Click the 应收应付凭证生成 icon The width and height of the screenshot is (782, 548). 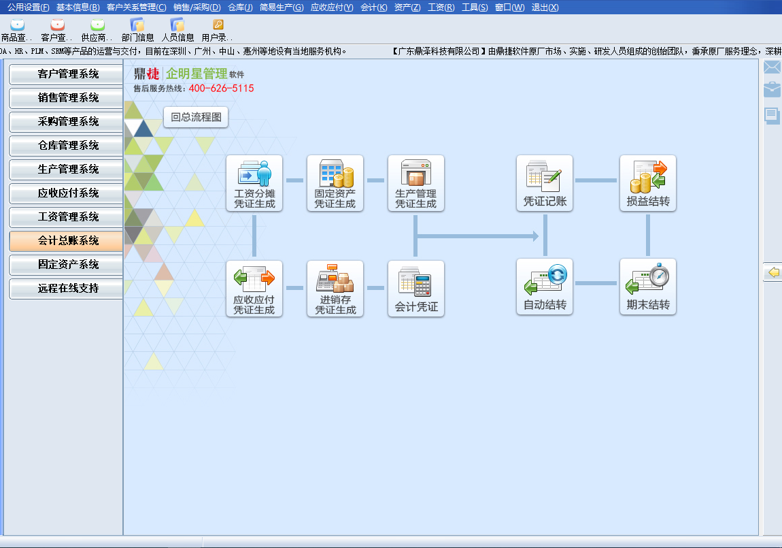pos(254,288)
